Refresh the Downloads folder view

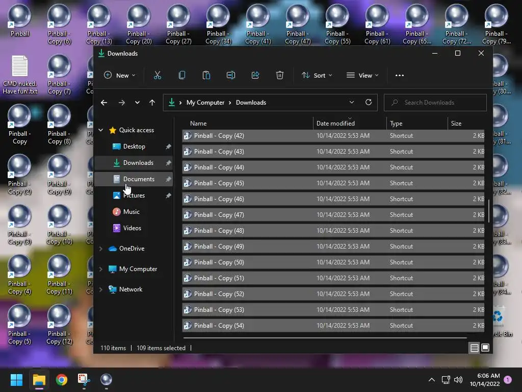click(x=369, y=102)
